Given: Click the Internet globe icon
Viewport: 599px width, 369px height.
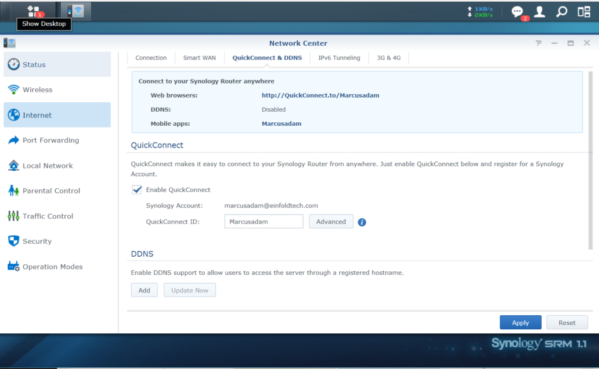Looking at the screenshot, I should coord(13,115).
